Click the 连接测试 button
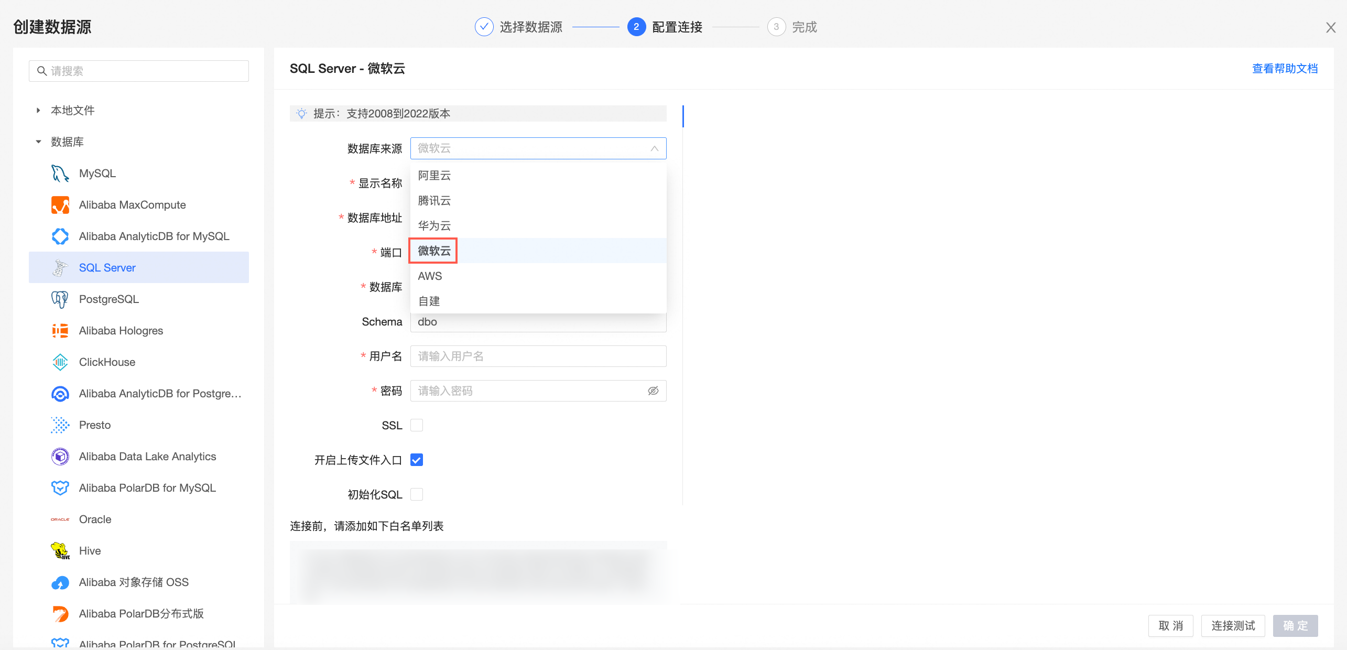 click(x=1233, y=626)
